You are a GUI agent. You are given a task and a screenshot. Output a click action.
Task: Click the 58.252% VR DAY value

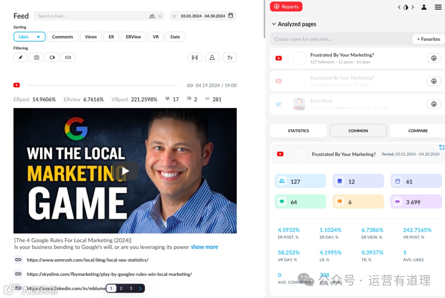[288, 252]
